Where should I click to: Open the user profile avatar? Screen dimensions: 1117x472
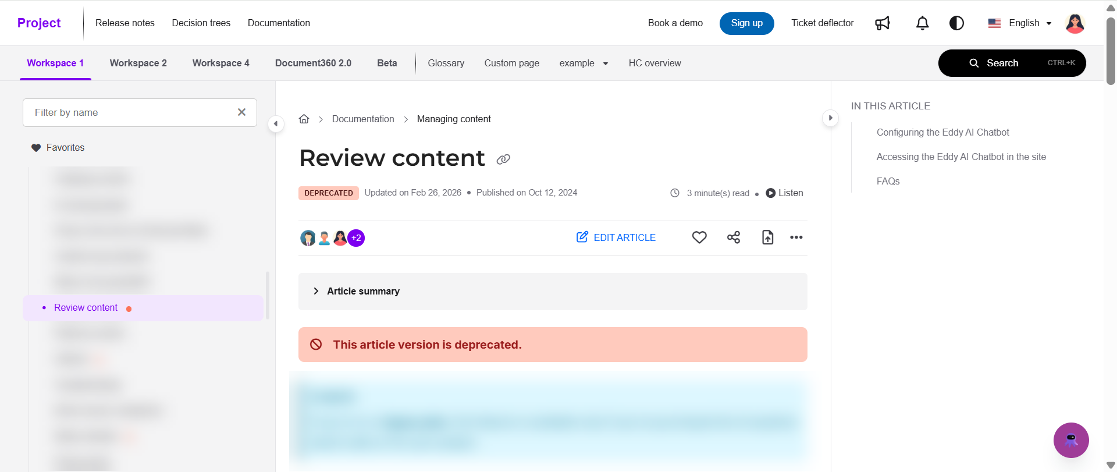(x=1075, y=23)
